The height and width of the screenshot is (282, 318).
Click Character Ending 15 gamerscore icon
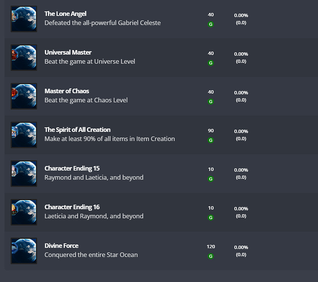pyautogui.click(x=211, y=179)
